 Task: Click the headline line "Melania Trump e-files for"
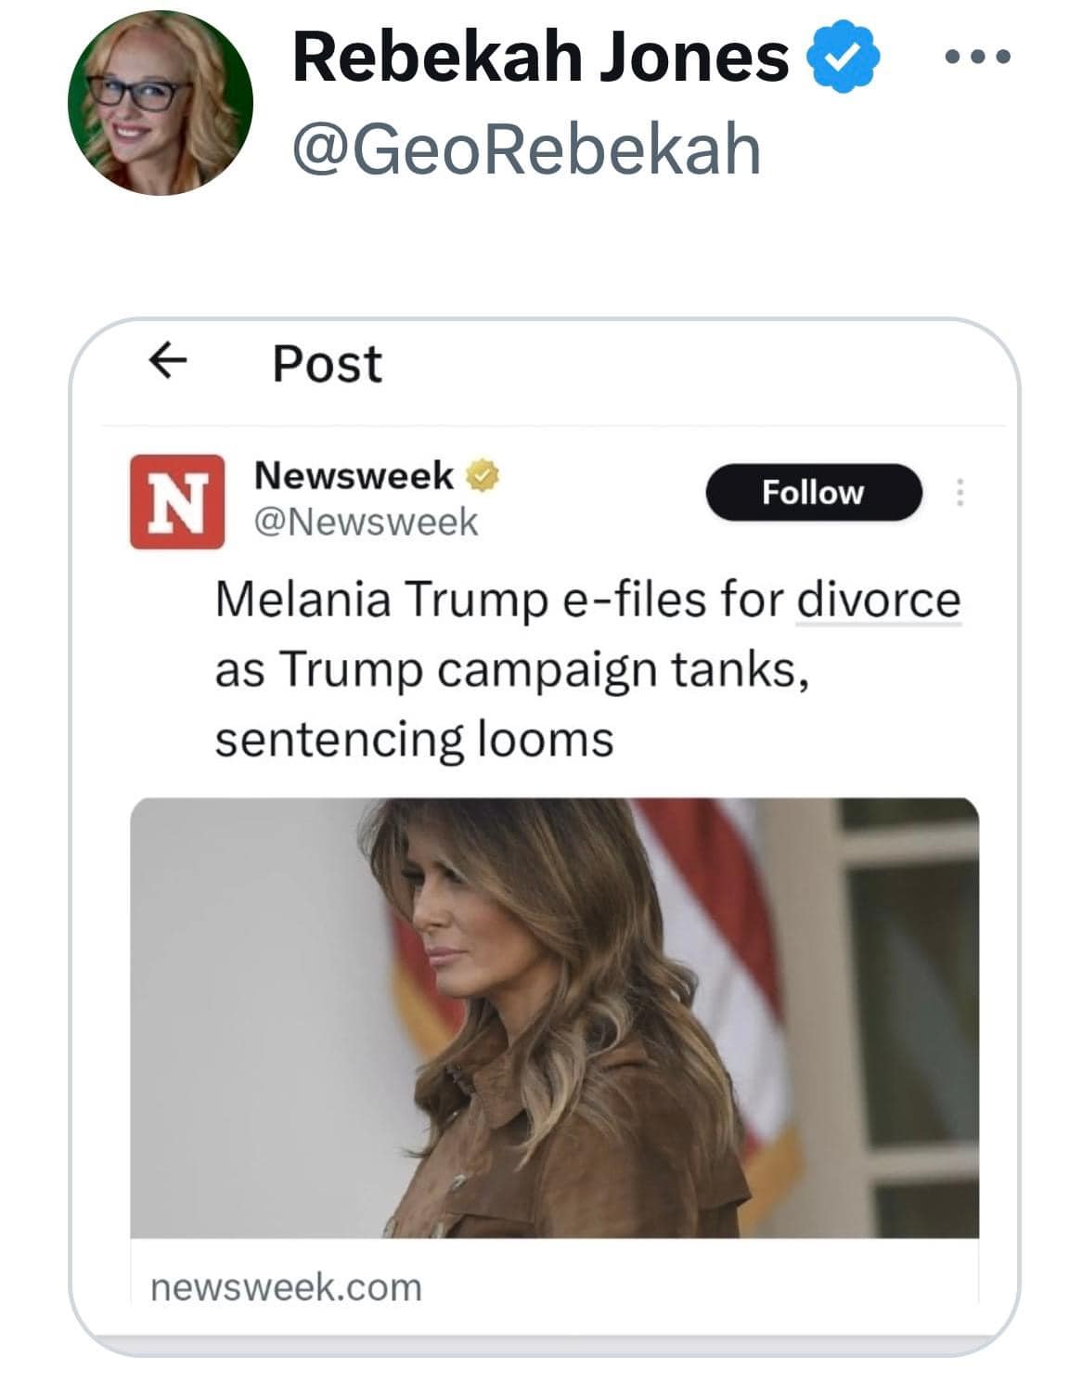501,599
